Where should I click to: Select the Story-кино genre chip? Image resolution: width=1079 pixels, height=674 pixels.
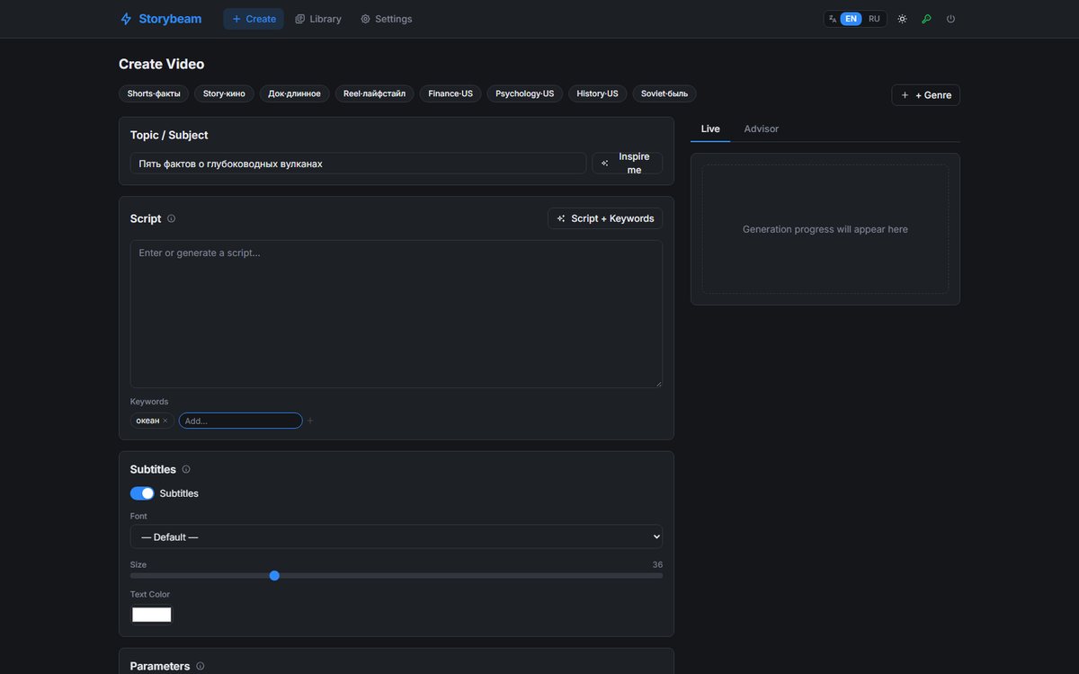tap(224, 93)
